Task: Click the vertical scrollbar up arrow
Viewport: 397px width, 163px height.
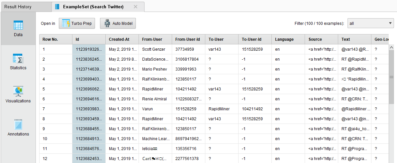Action: point(391,48)
